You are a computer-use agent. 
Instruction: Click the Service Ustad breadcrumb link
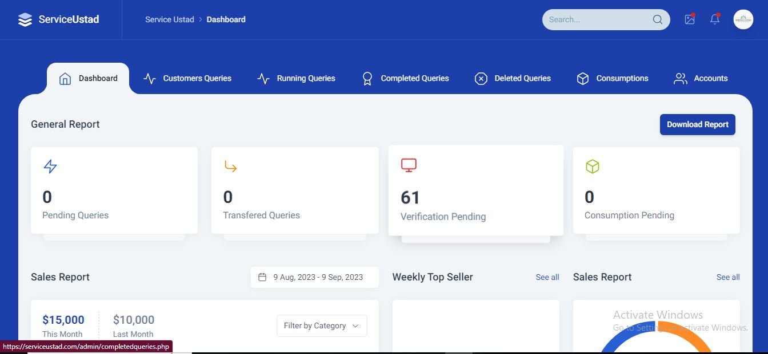click(170, 19)
